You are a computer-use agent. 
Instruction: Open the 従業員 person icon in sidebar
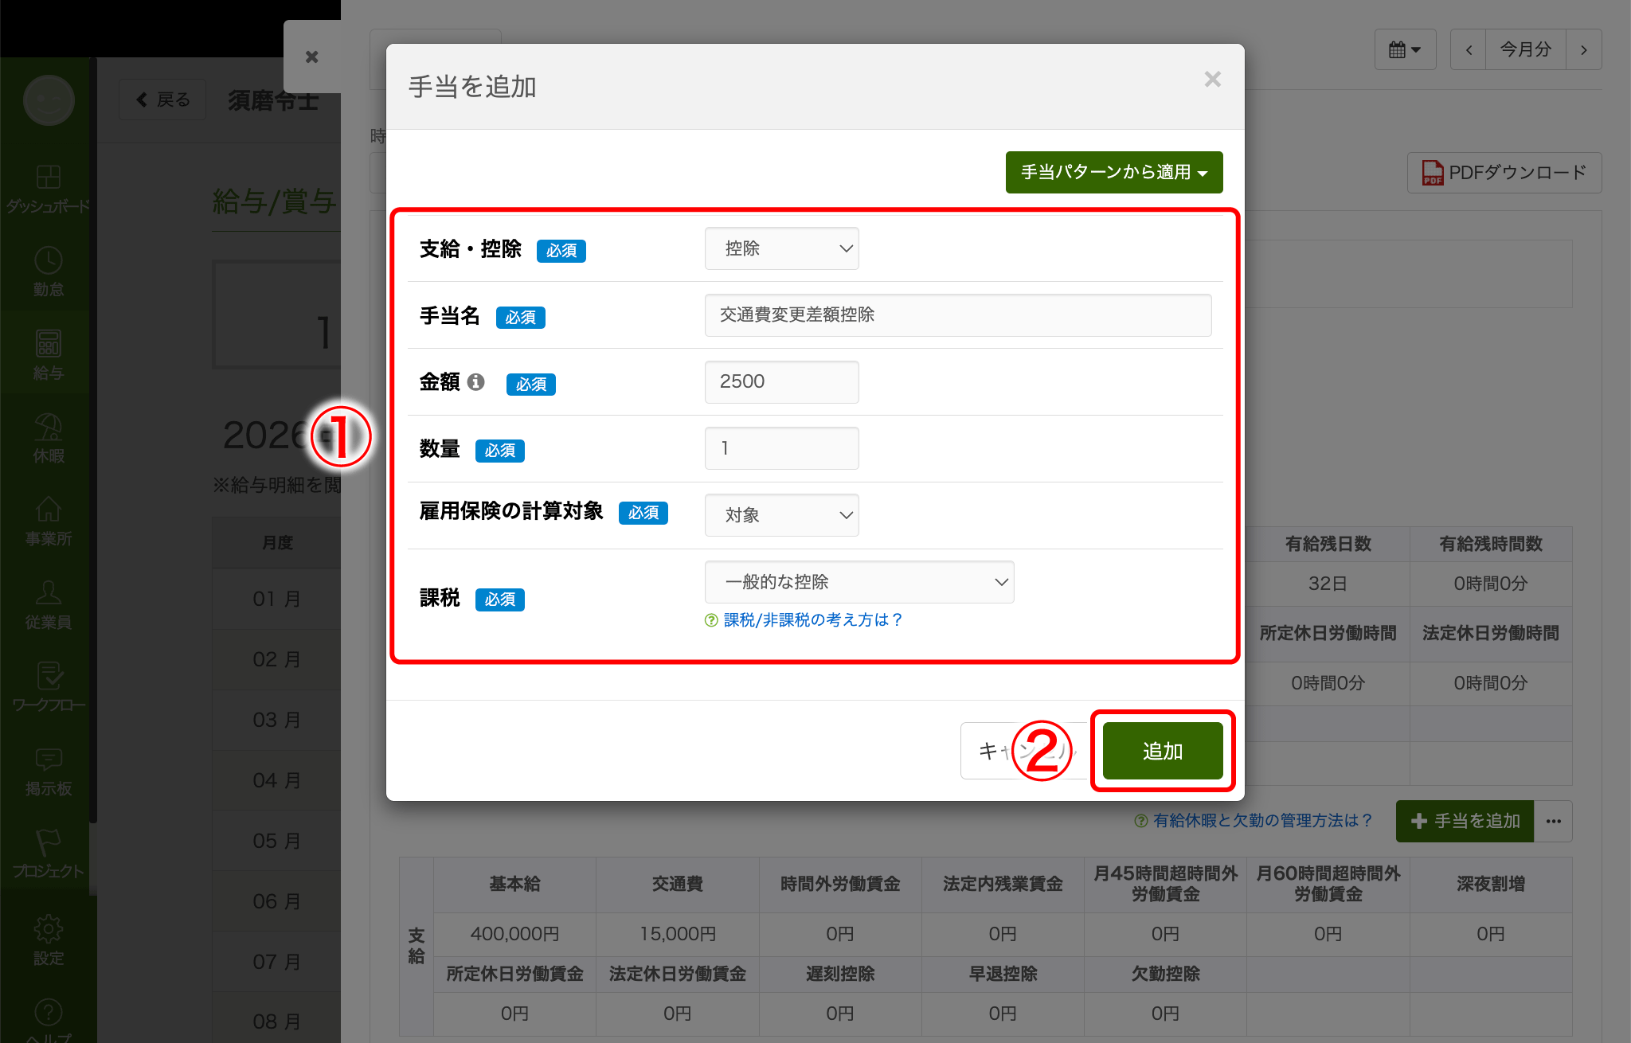(x=49, y=593)
